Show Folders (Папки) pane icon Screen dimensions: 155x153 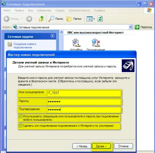tap(69, 19)
